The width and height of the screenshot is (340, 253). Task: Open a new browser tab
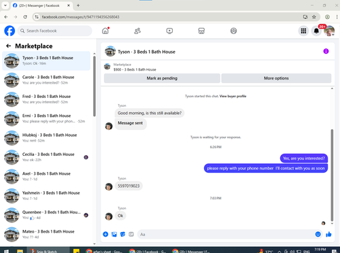pos(78,5)
